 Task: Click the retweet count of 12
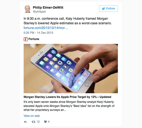pyautogui.click(x=38, y=122)
